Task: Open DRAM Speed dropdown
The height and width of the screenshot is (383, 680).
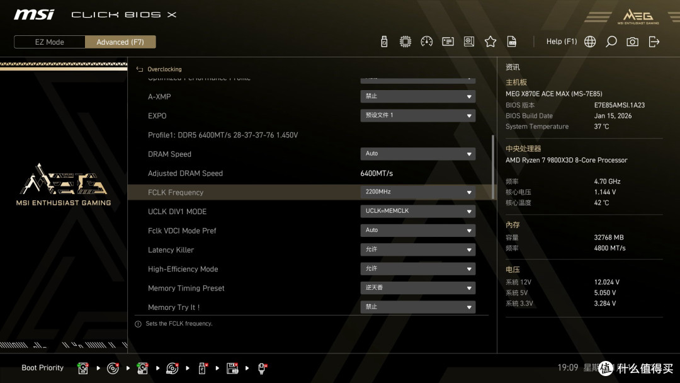Action: click(417, 154)
